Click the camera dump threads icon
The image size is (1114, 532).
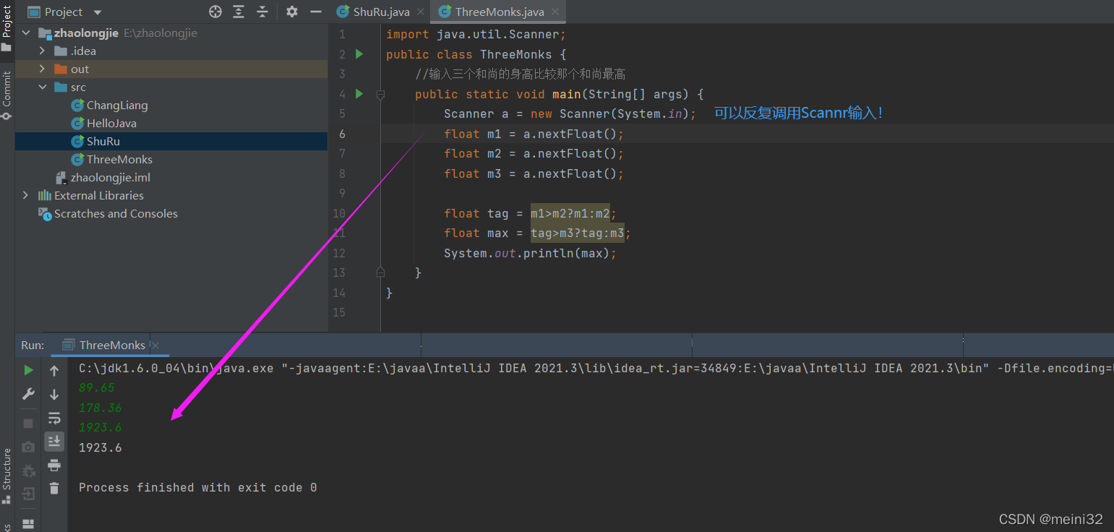(x=28, y=447)
